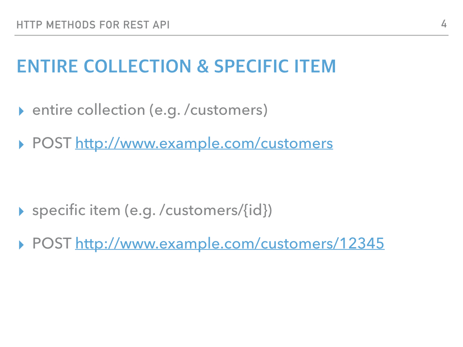Click the bullet arrow beside 'specific item'
This screenshot has height=347, width=463.
tap(21, 211)
